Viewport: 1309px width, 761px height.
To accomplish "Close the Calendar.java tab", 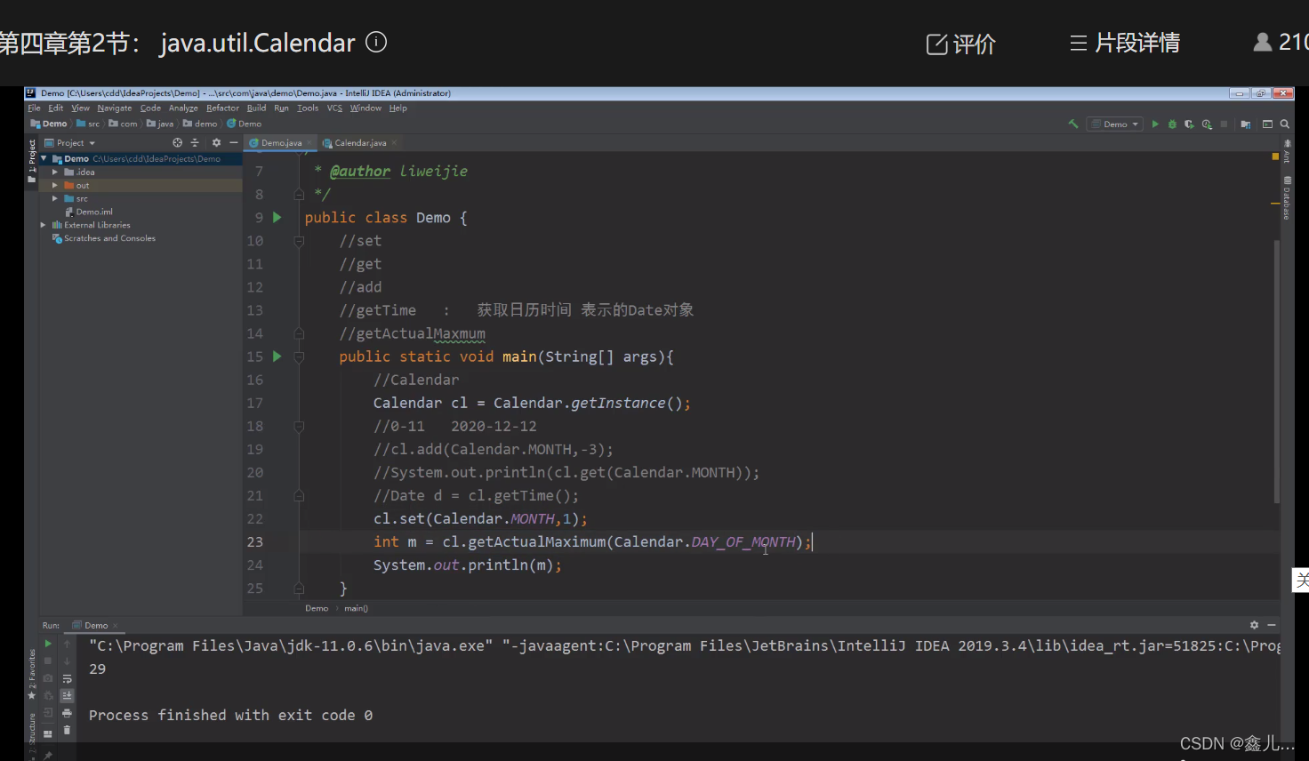I will click(394, 143).
